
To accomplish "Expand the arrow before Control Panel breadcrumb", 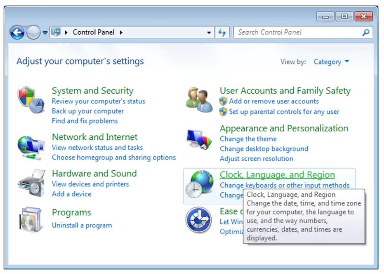I will point(66,32).
